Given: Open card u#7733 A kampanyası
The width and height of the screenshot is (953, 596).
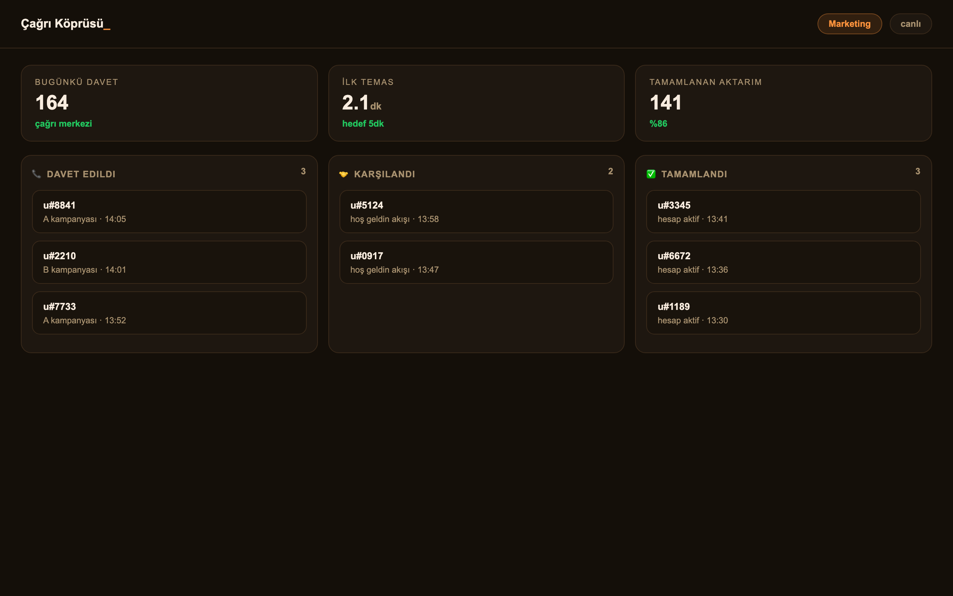Looking at the screenshot, I should coord(169,313).
